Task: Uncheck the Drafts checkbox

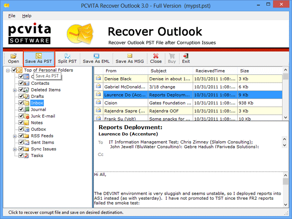Action: (21, 96)
